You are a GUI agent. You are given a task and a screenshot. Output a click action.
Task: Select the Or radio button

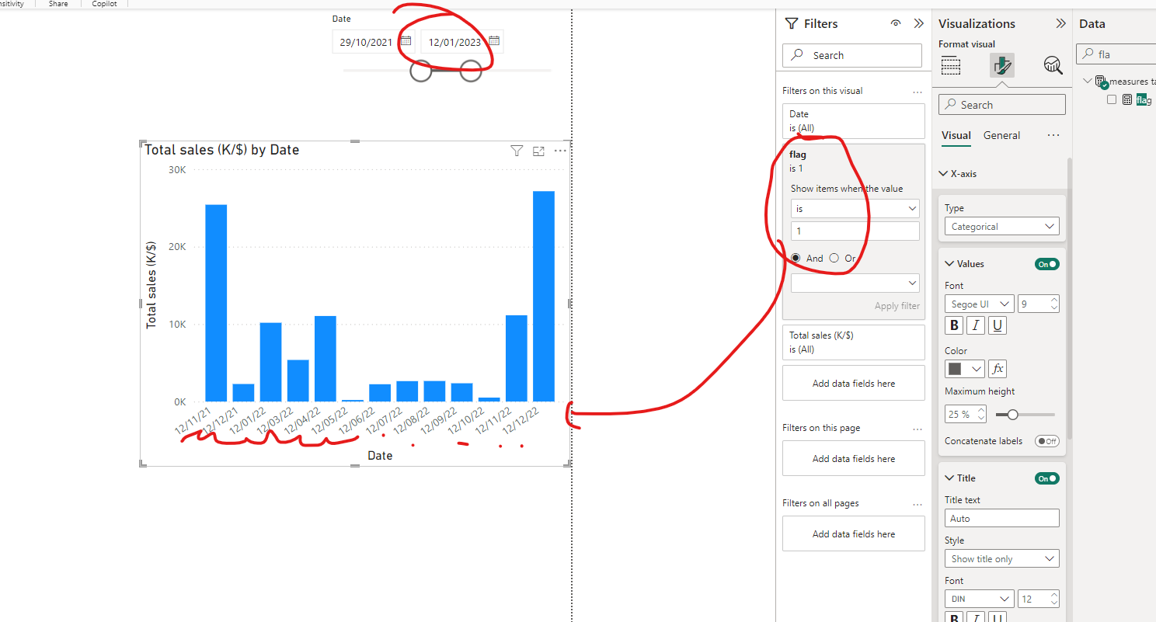pyautogui.click(x=834, y=258)
